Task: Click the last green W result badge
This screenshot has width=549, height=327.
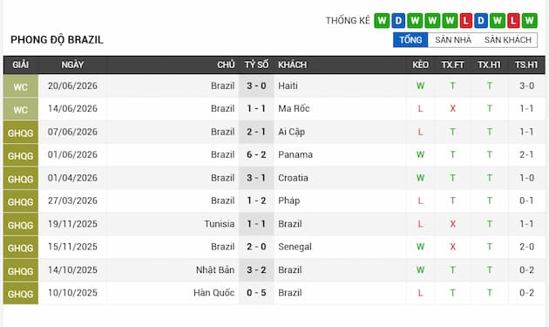Action: coord(530,21)
